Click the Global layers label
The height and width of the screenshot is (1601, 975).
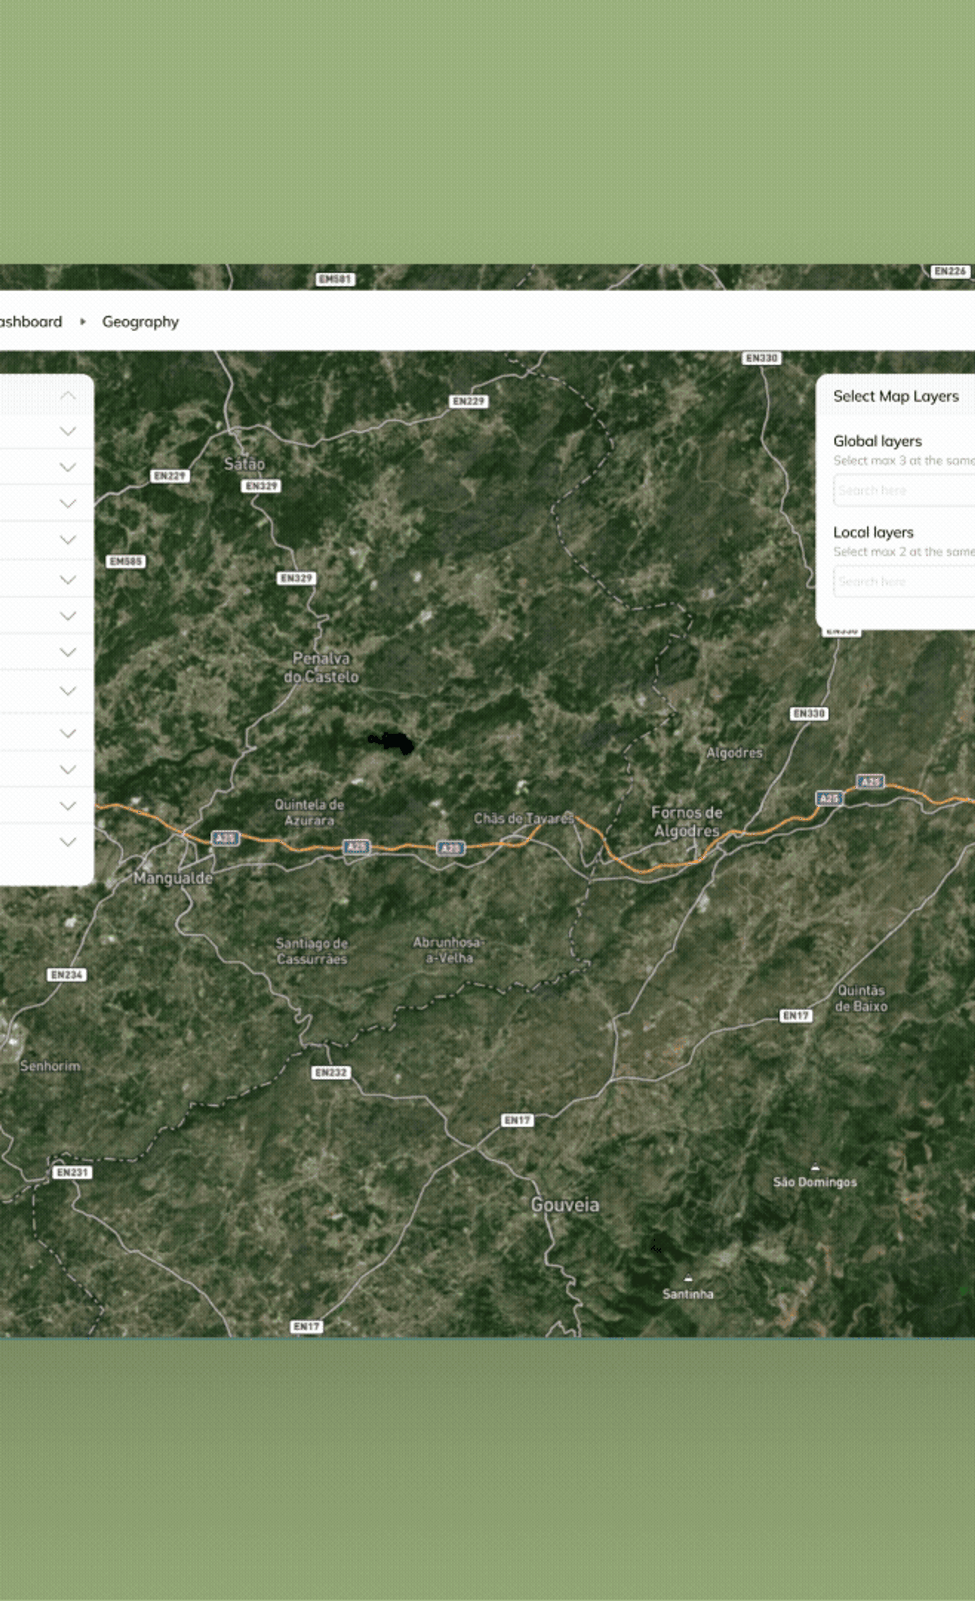coord(877,441)
